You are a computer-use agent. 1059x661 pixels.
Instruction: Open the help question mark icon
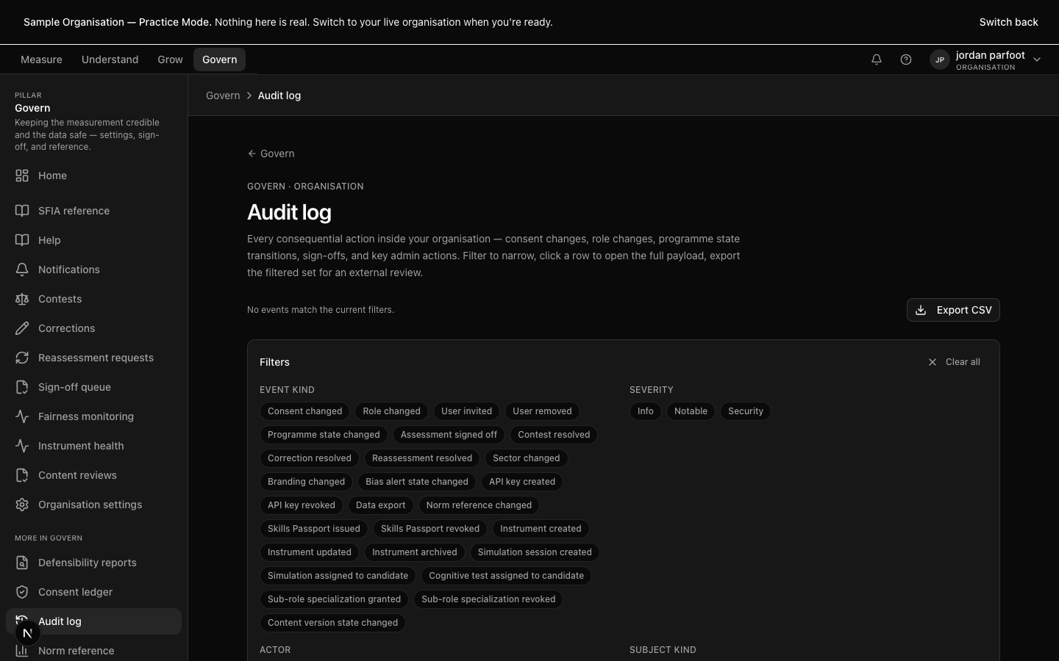coord(906,59)
